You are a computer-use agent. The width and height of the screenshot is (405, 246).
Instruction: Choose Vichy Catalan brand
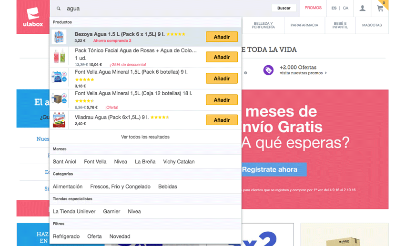click(179, 162)
